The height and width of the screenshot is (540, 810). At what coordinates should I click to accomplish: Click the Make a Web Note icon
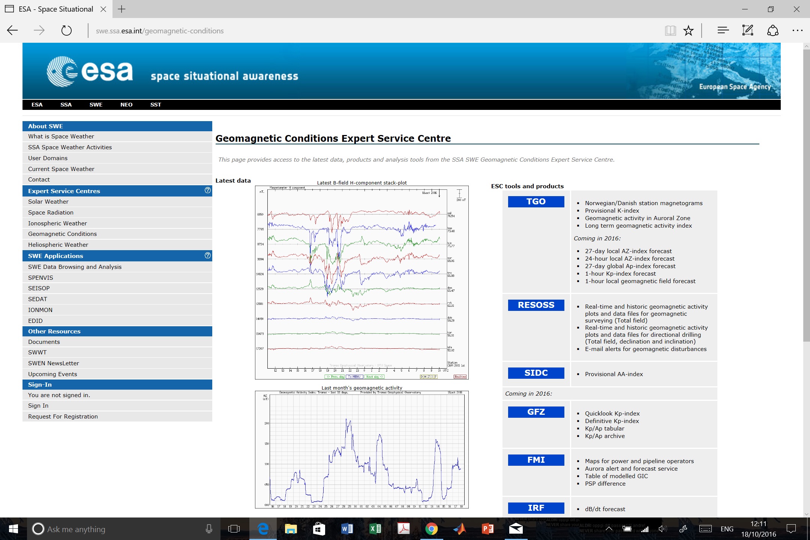click(747, 31)
